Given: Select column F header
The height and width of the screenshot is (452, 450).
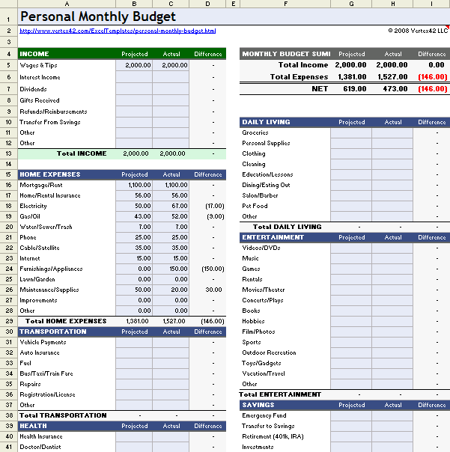Looking at the screenshot, I should [285, 4].
